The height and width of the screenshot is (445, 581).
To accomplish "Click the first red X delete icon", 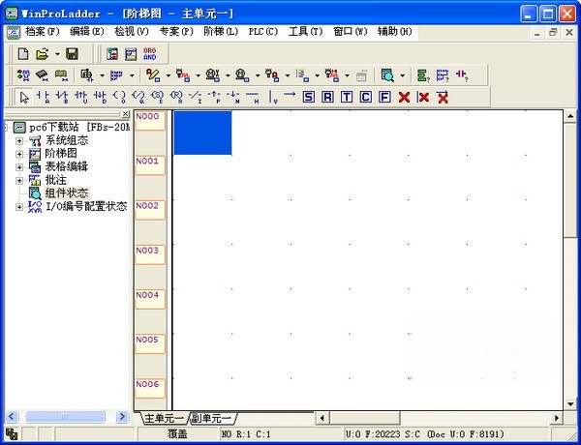I will pos(404,97).
